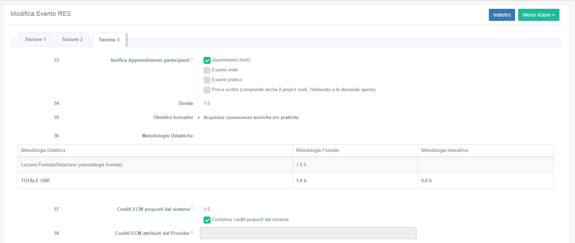The width and height of the screenshot is (575, 243).
Task: Click the Acquisire conoscenze teoriche objective text
Action: click(251, 118)
